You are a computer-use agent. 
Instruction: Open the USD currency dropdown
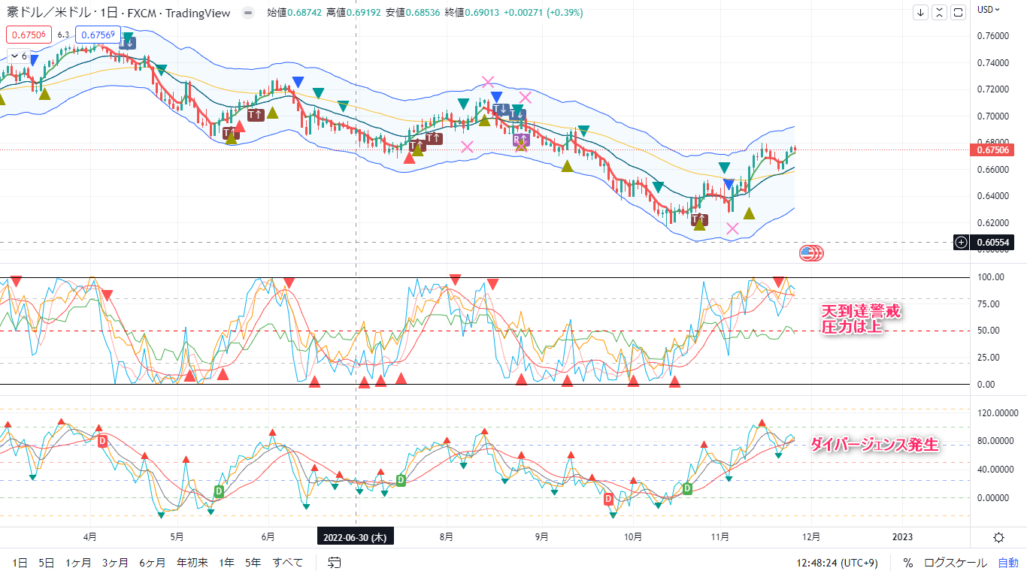point(987,9)
